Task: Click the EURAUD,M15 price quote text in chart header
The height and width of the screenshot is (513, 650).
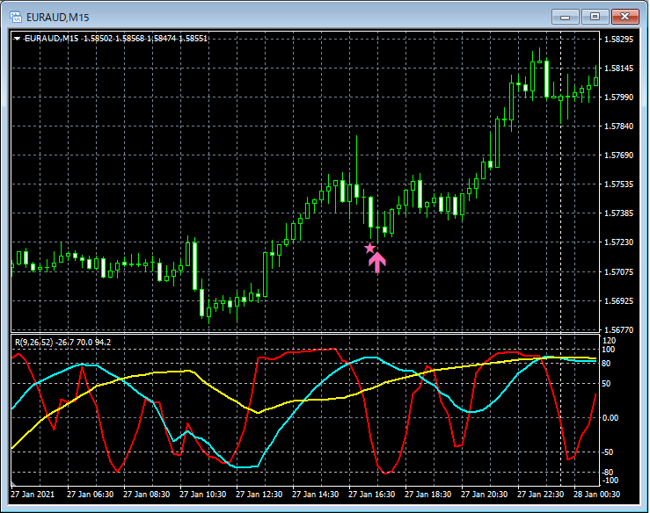Action: point(116,39)
